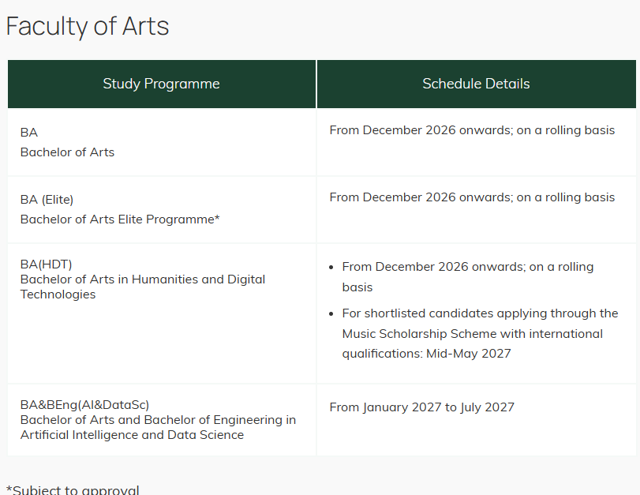Select the Music Scholarship Scheme Mid-May 2027 bullet
640x495 pixels.
(x=480, y=333)
